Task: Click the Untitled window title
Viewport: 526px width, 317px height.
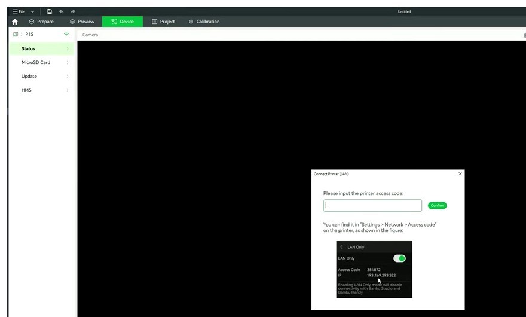Action: [x=404, y=11]
